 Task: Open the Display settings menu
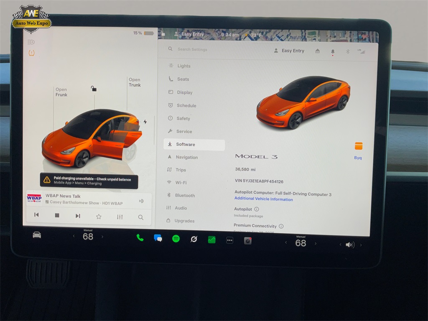181,92
